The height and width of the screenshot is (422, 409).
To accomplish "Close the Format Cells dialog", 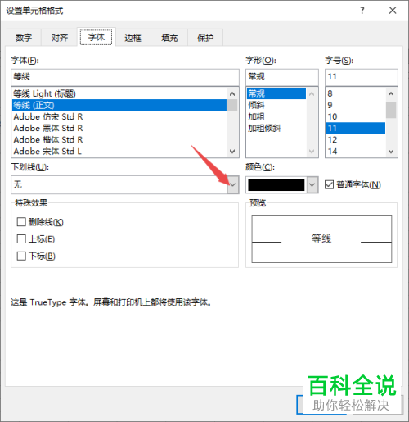I will 393,11.
